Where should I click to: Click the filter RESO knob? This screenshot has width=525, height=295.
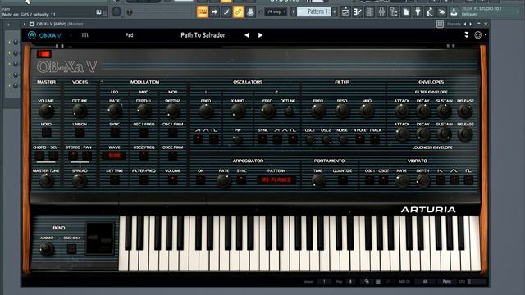click(342, 111)
